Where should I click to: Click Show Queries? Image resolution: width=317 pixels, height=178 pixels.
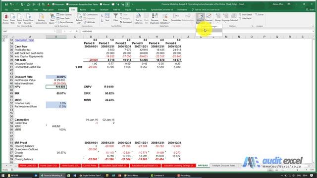pyautogui.click(x=64, y=15)
